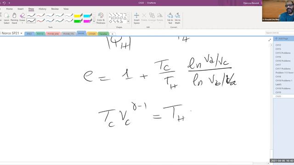Image resolution: width=294 pixels, height=165 pixels.
Task: Select the diamond shape
Action: 111,22
